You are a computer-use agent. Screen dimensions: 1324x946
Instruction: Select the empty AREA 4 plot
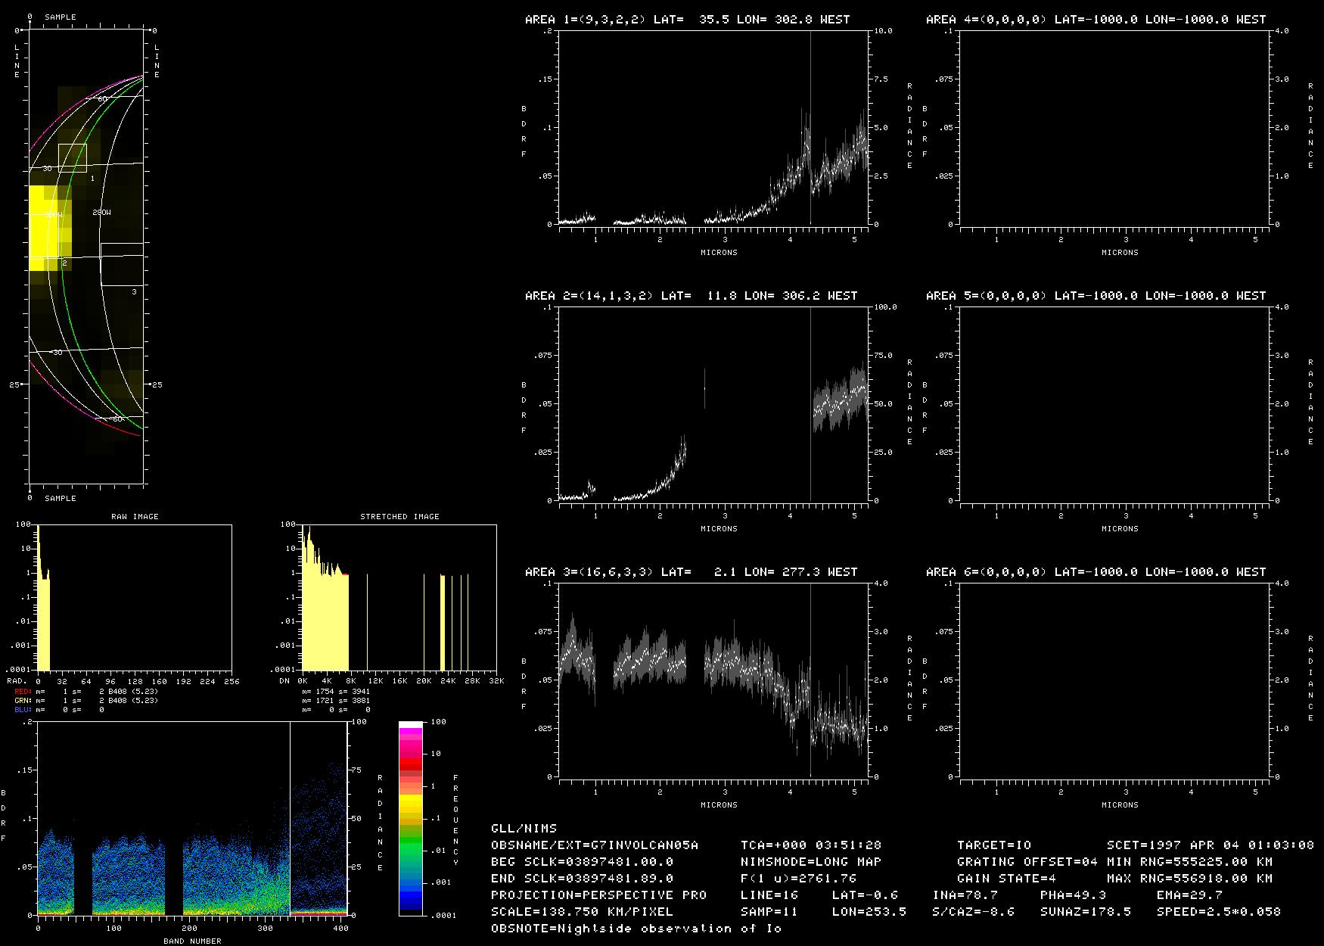[x=1114, y=127]
